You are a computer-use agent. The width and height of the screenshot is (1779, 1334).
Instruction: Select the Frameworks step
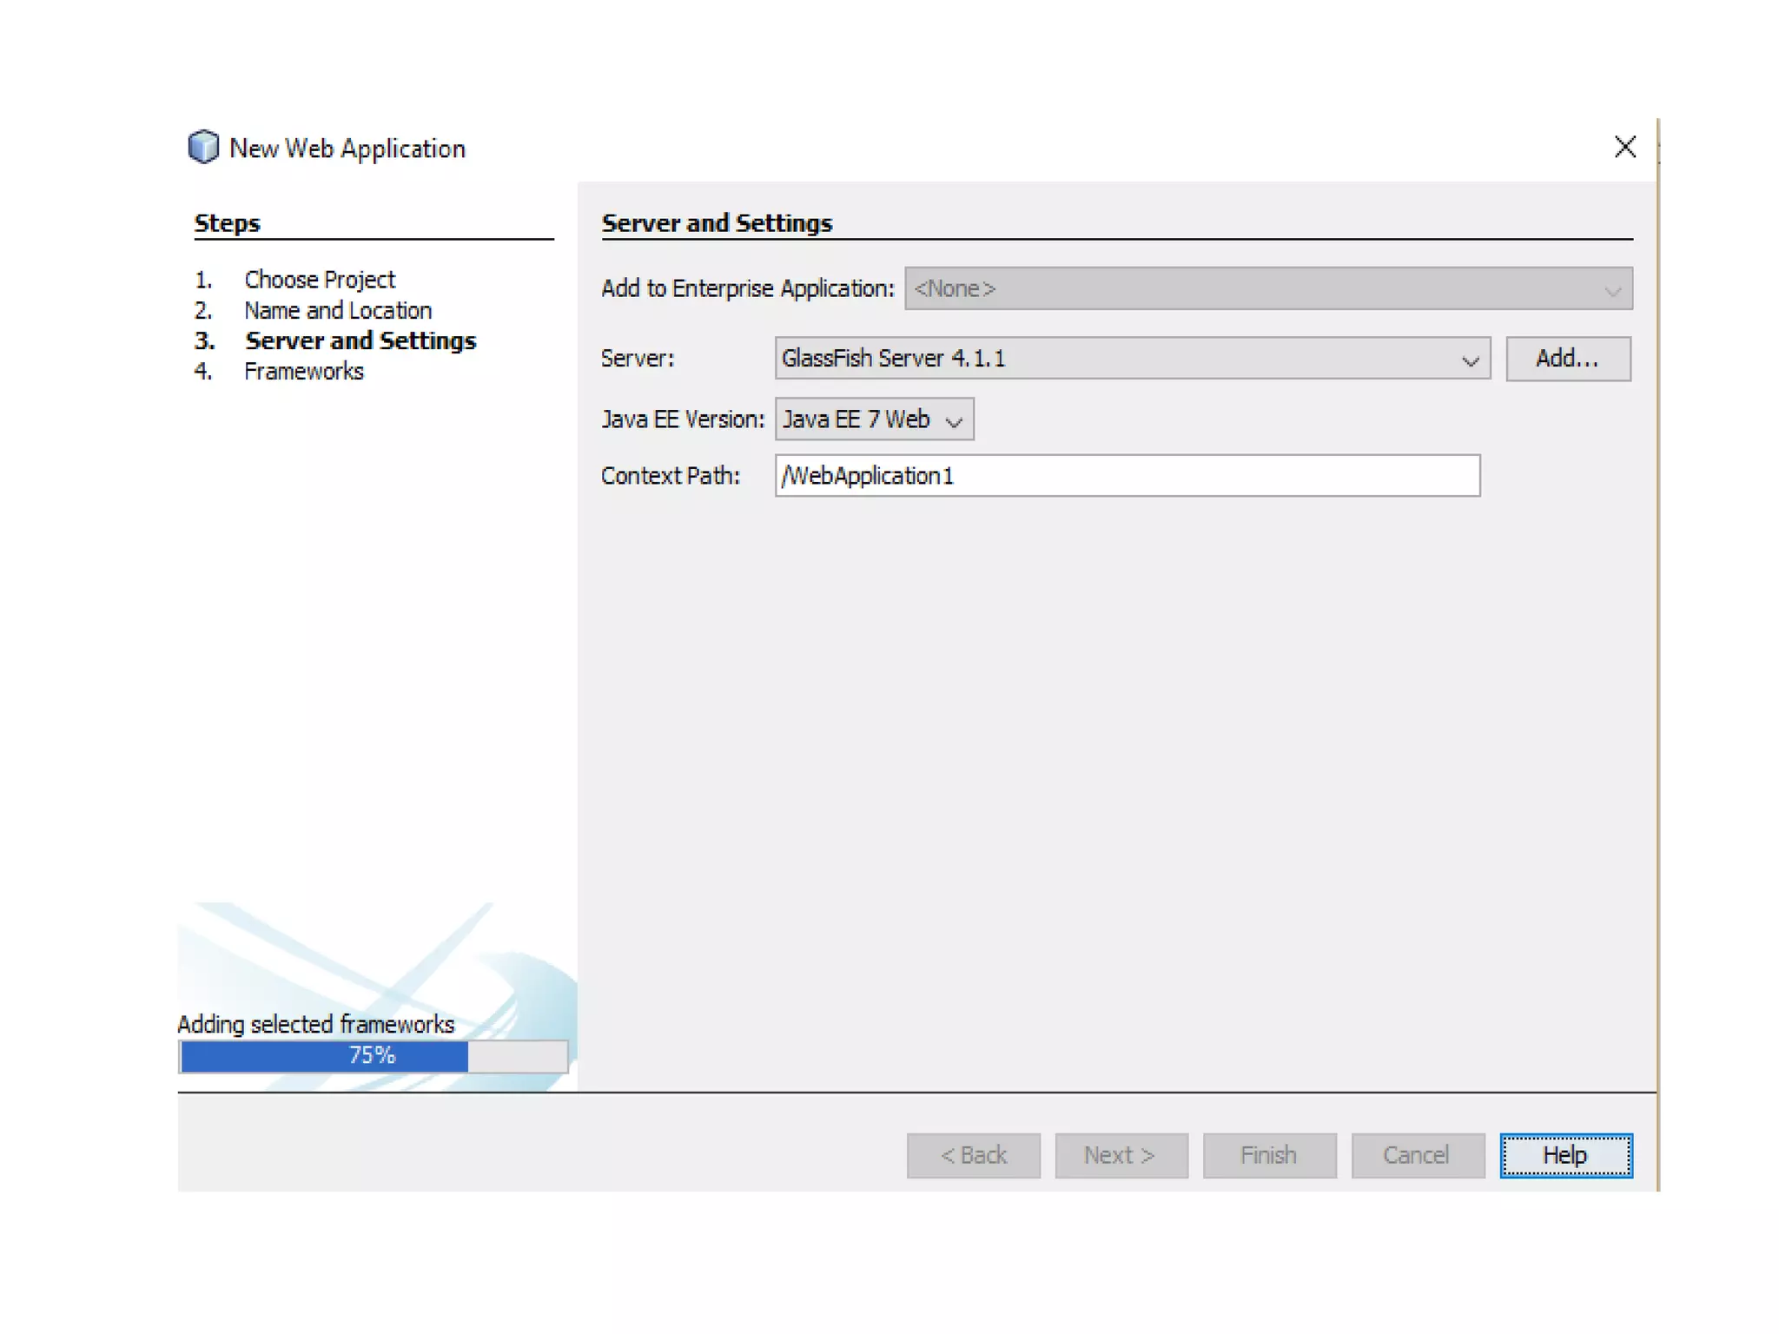[x=303, y=372]
